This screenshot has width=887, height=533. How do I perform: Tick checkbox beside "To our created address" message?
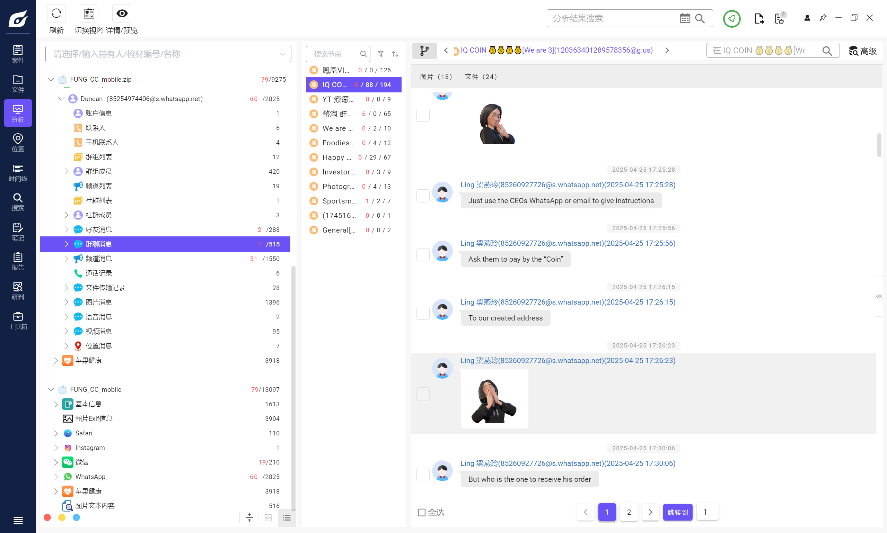click(423, 313)
